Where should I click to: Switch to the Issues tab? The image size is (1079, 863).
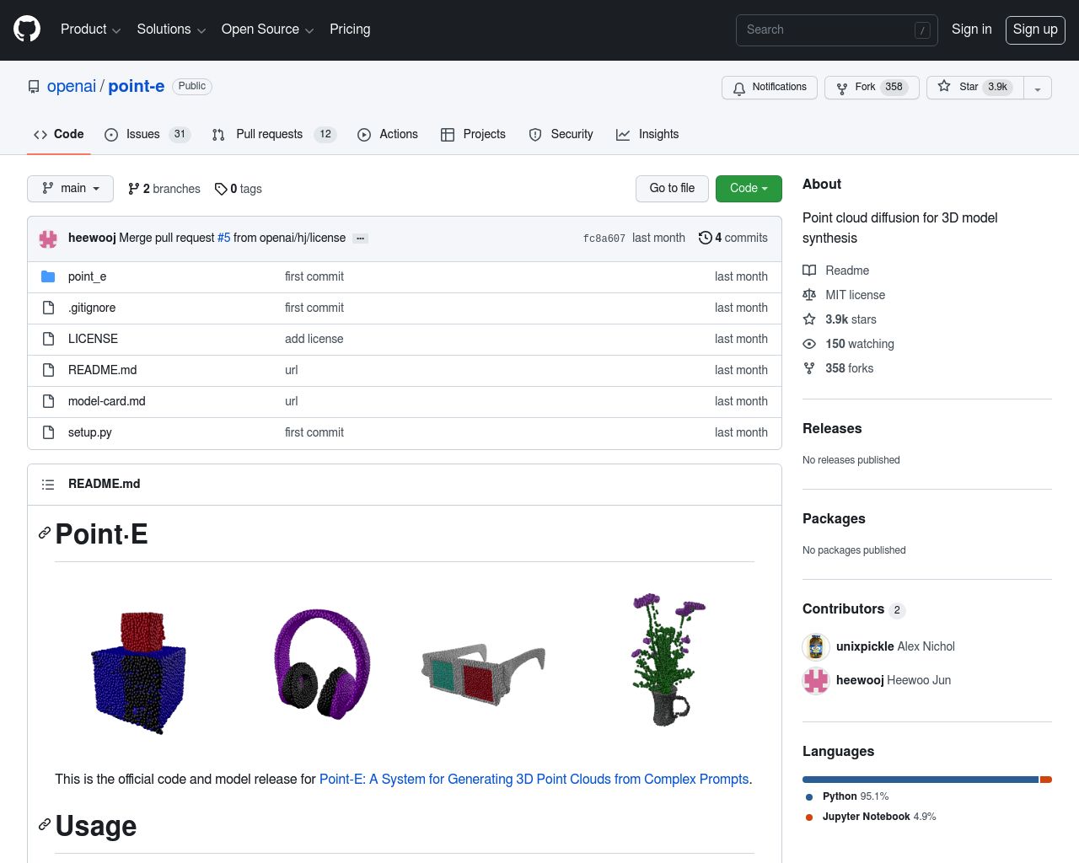click(x=148, y=135)
